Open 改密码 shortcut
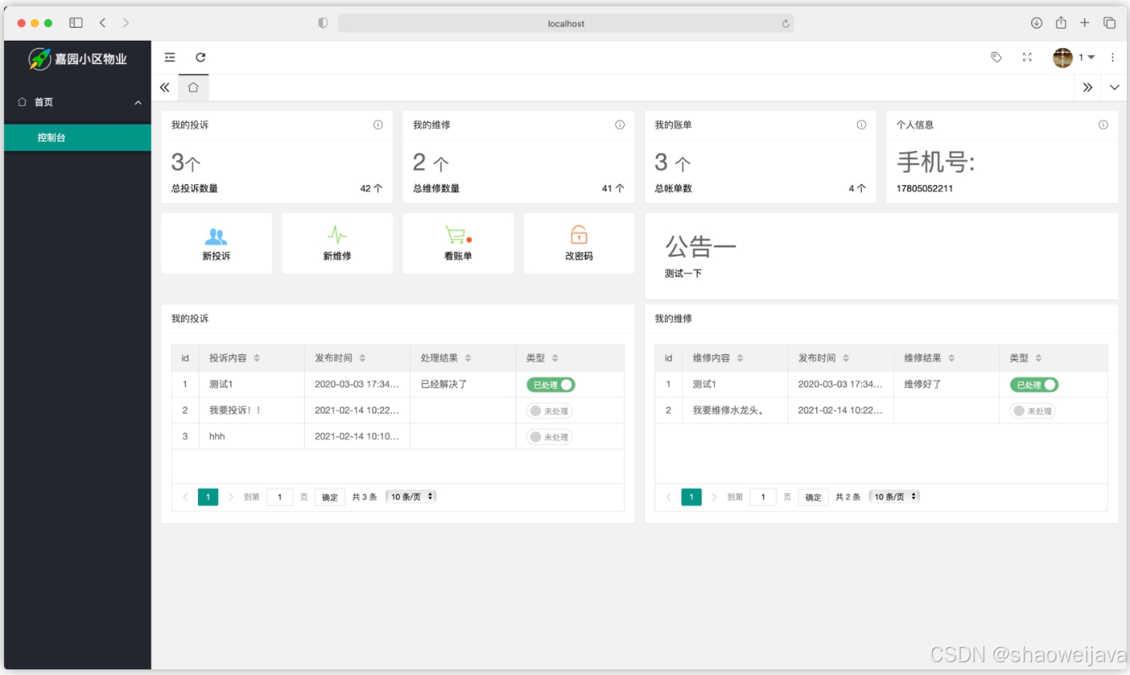 (579, 243)
